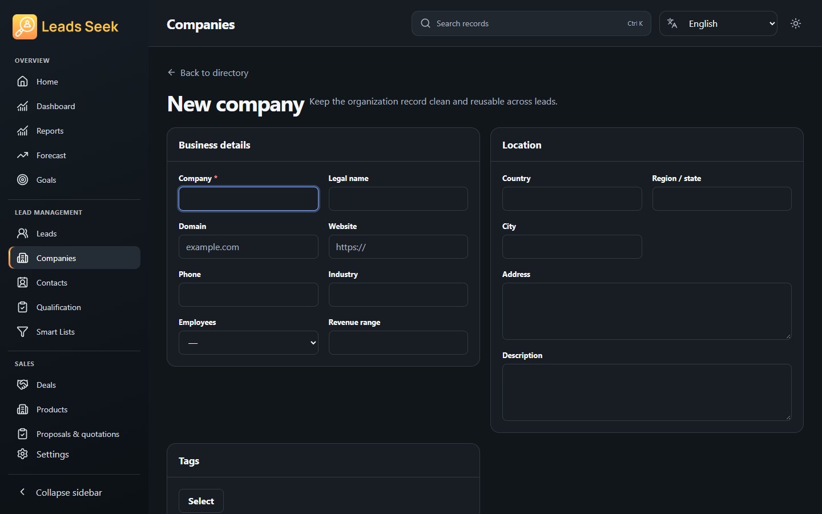This screenshot has height=514, width=822.
Task: Click the Search records box
Action: [x=531, y=23]
